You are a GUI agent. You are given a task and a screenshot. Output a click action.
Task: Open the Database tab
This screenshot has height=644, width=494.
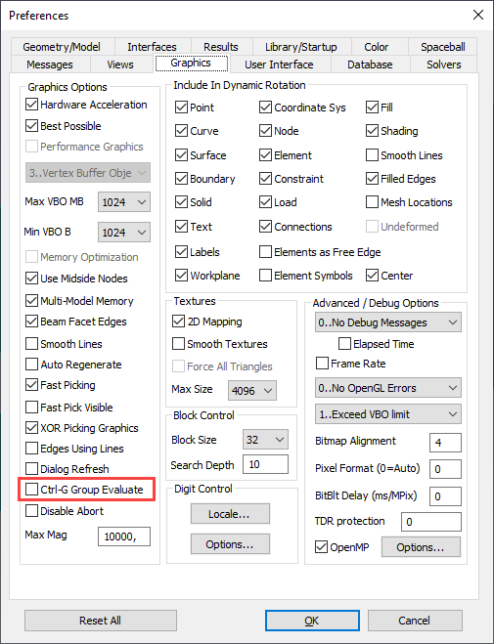[370, 64]
